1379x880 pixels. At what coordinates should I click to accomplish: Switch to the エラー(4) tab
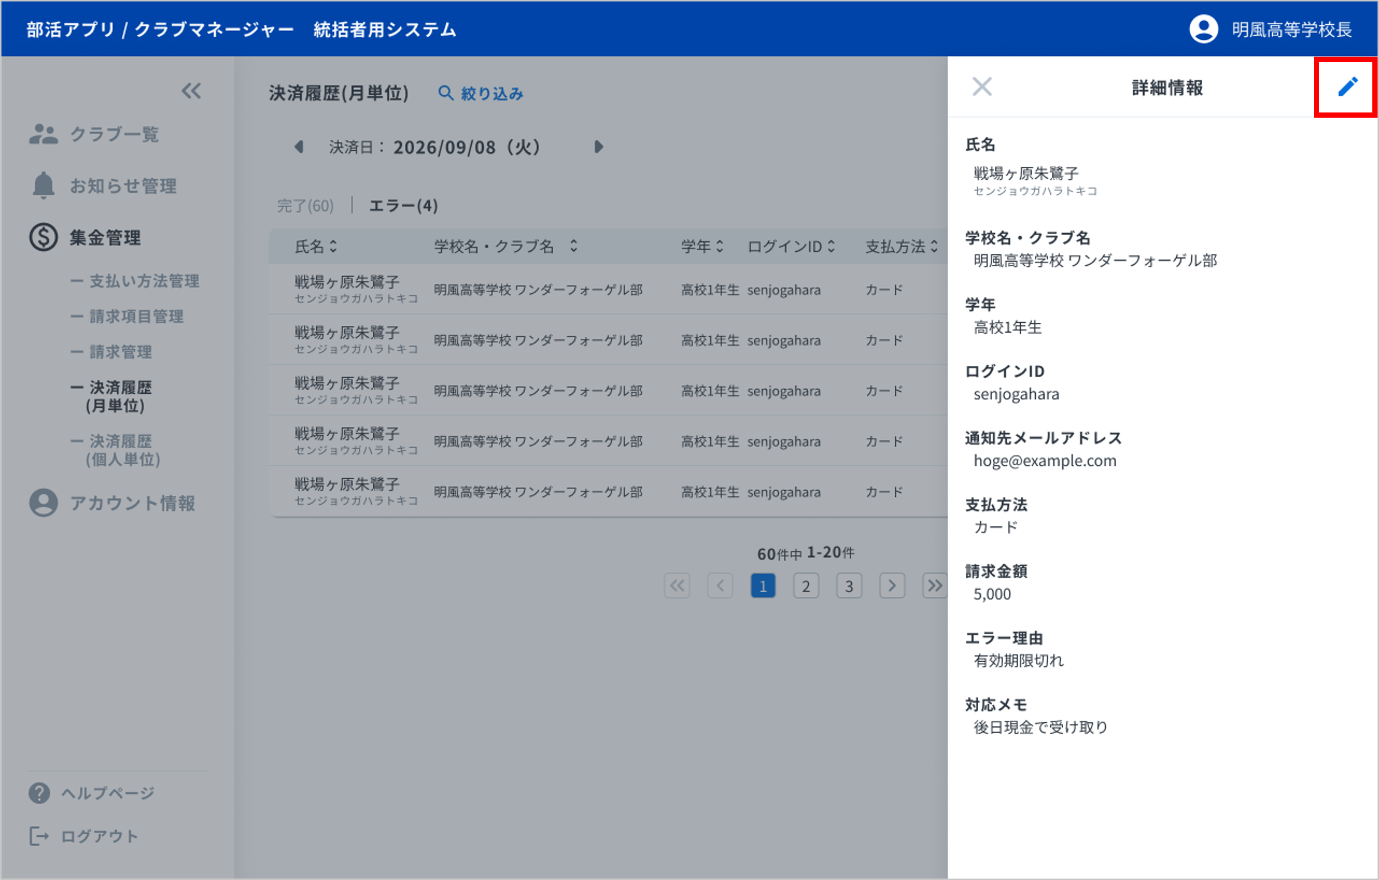(404, 205)
